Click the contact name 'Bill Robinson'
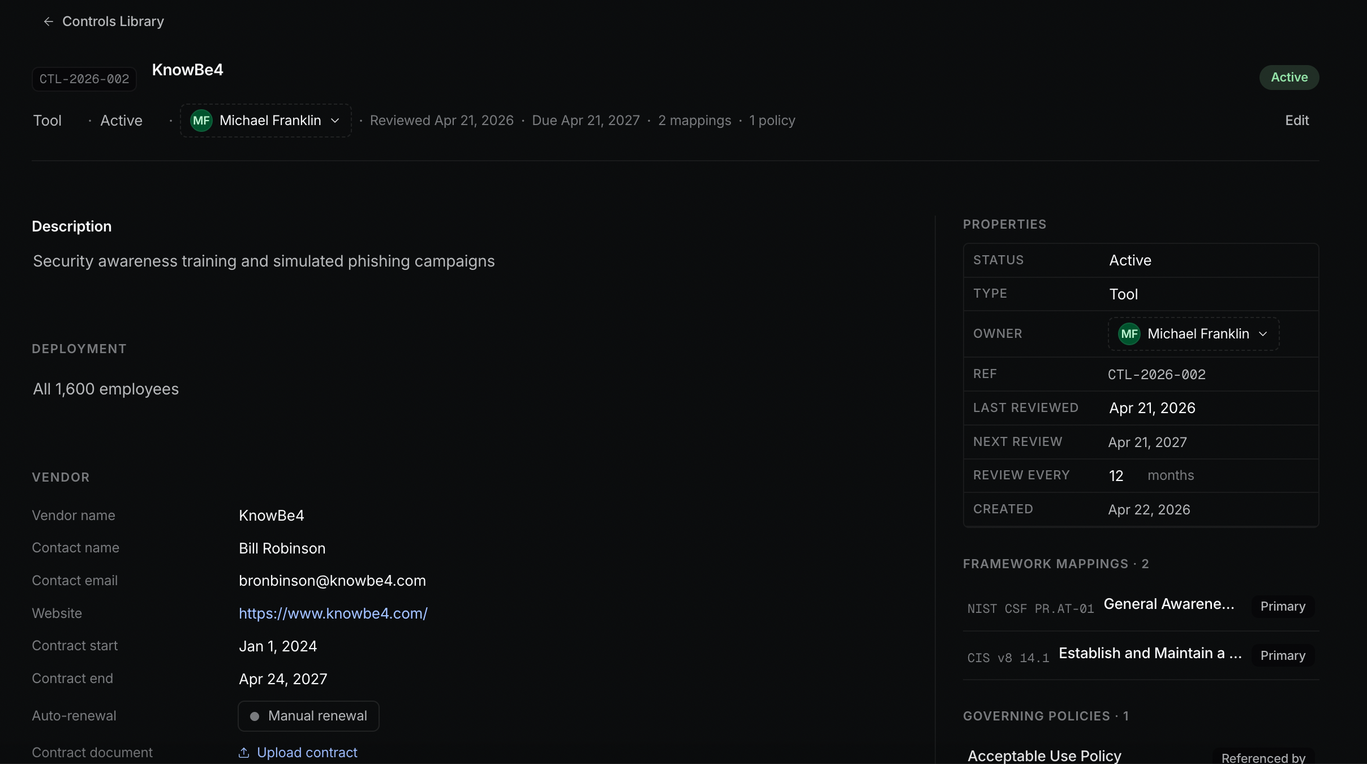Screen dimensions: 1367x764 click(x=282, y=548)
